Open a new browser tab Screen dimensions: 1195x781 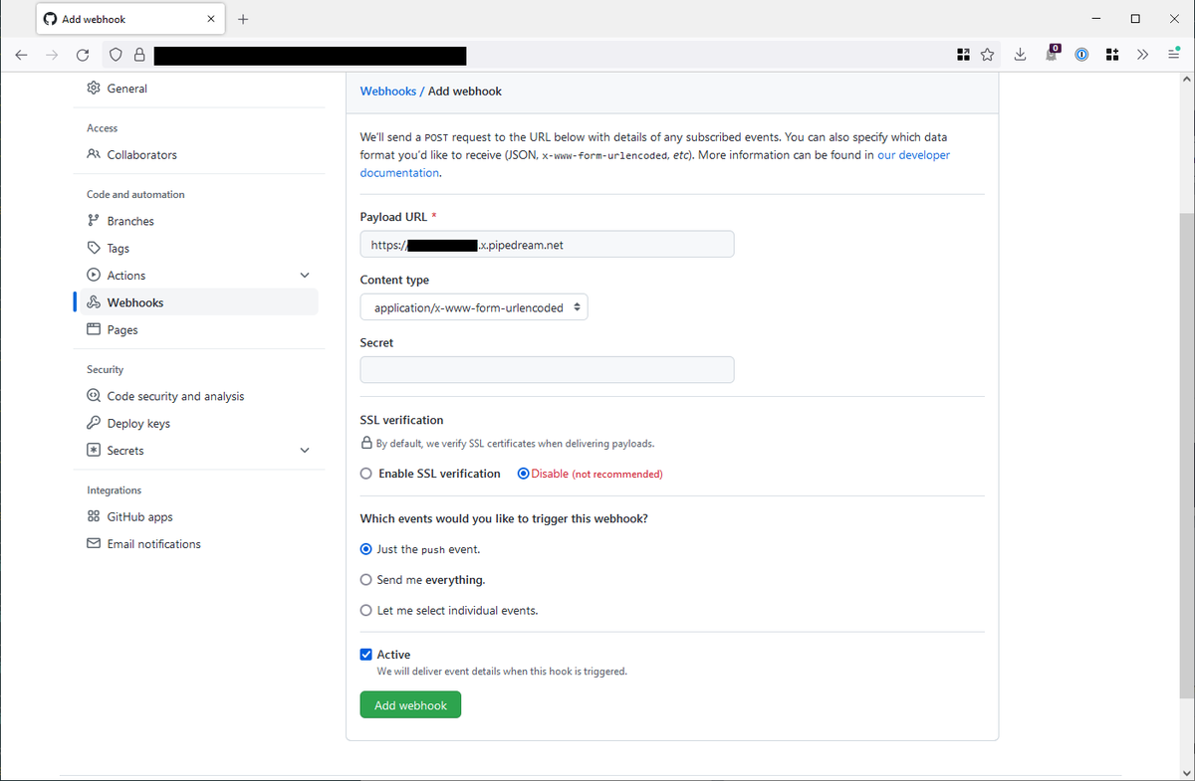point(244,19)
